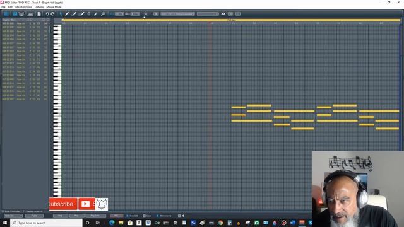
Task: Click the piano keyboard at the left edge
Action: [x=57, y=111]
